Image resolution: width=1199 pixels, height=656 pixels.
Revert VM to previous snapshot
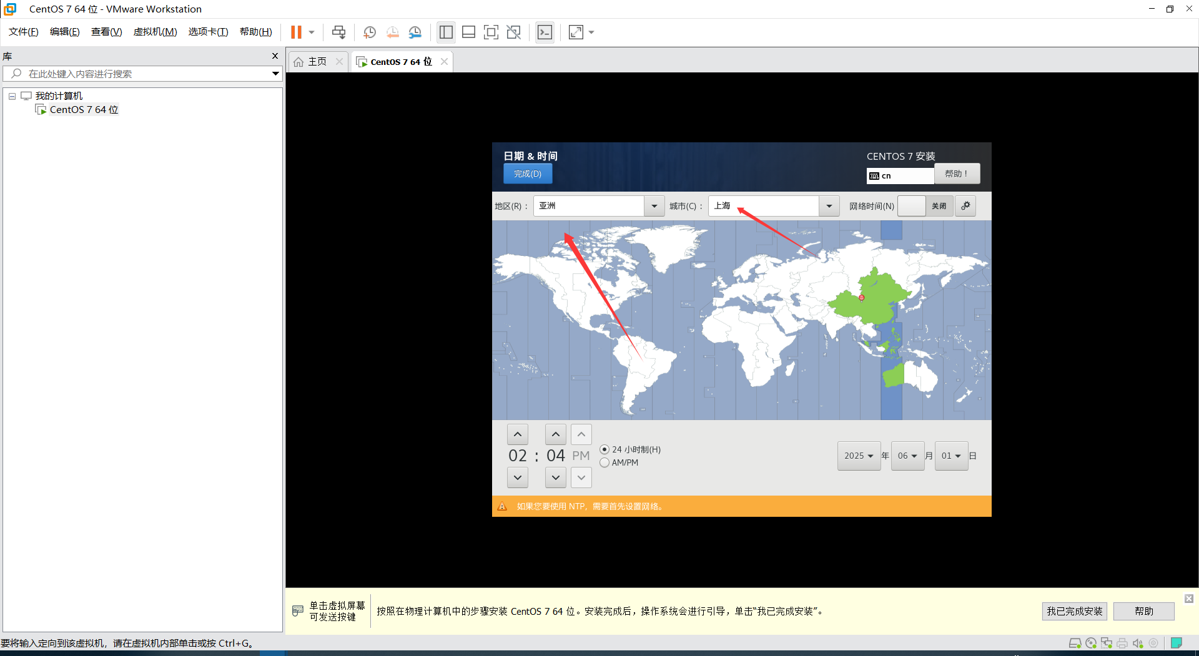pyautogui.click(x=392, y=32)
